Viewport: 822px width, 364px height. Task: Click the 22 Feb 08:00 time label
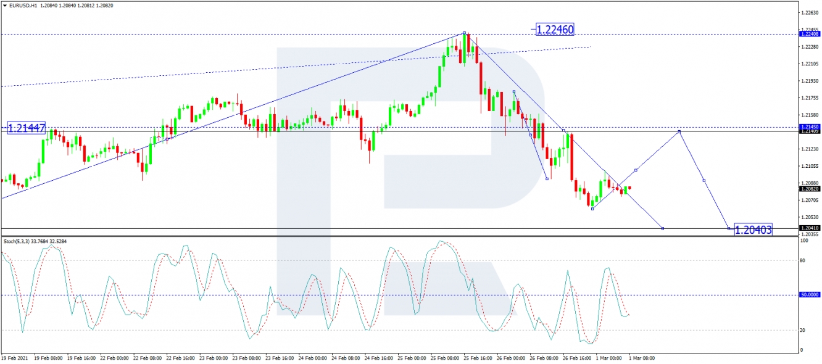(146, 357)
